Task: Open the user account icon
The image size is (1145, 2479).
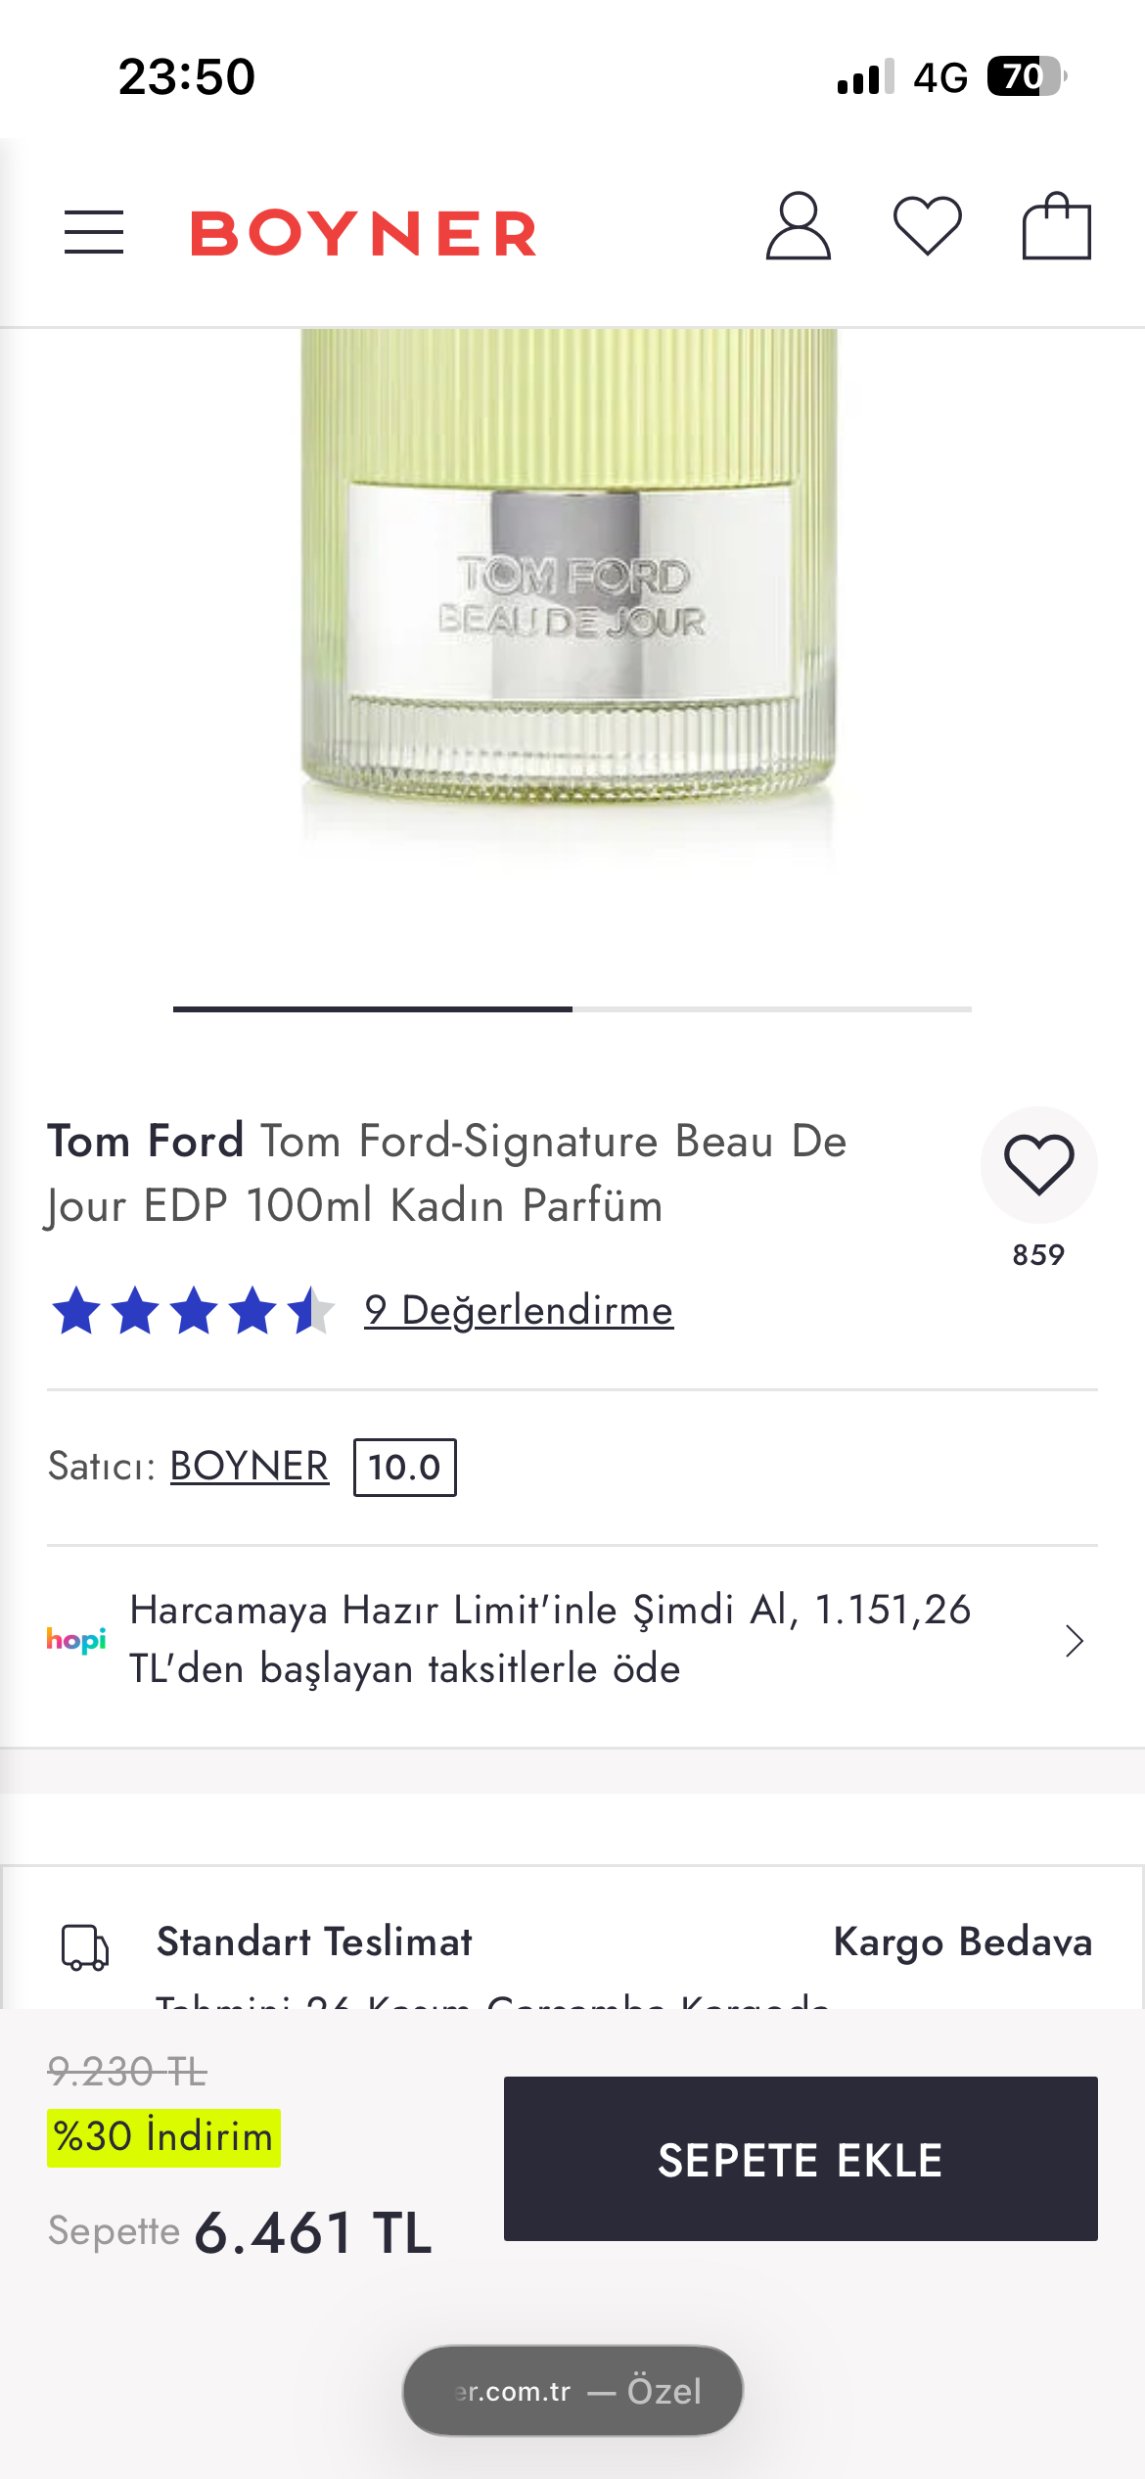Action: [x=798, y=226]
